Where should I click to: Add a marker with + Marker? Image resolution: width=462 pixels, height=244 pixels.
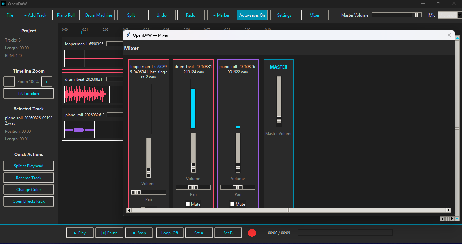221,15
